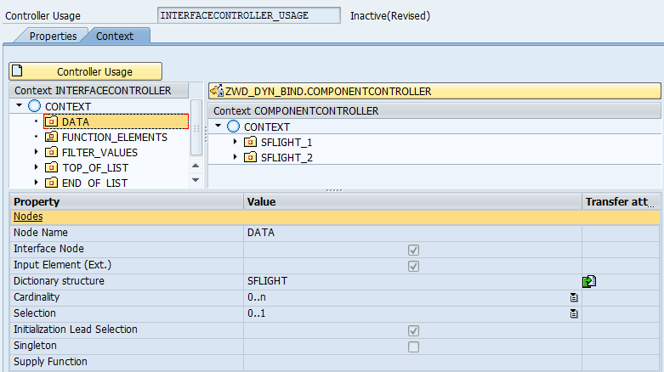Click the Dictionary structure value SFLIGHT
Image resolution: width=664 pixels, height=372 pixels.
[x=267, y=281]
